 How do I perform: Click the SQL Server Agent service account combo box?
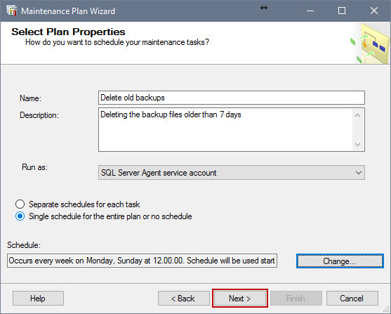click(x=232, y=173)
